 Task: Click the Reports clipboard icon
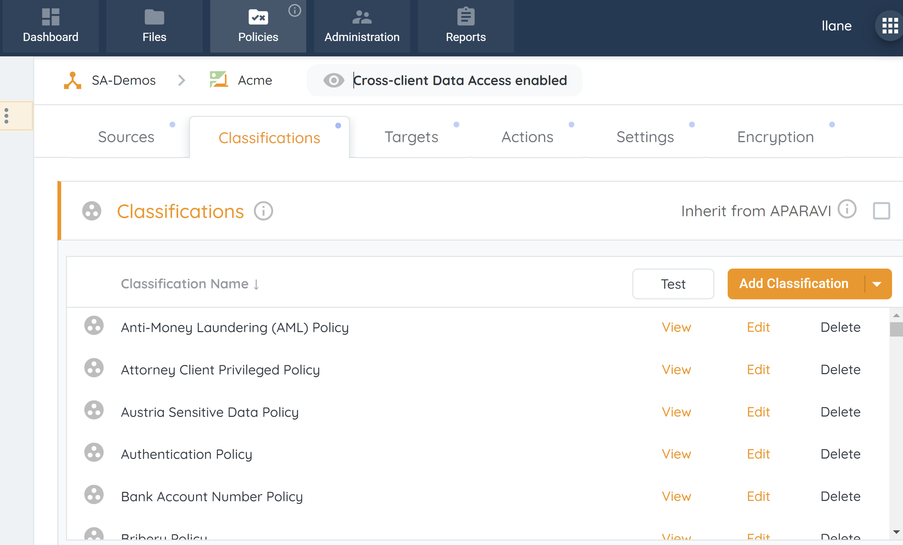466,17
